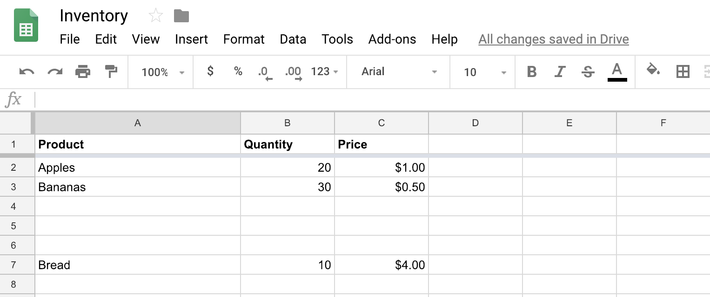
Task: Expand the Arial font dropdown
Action: coord(399,72)
